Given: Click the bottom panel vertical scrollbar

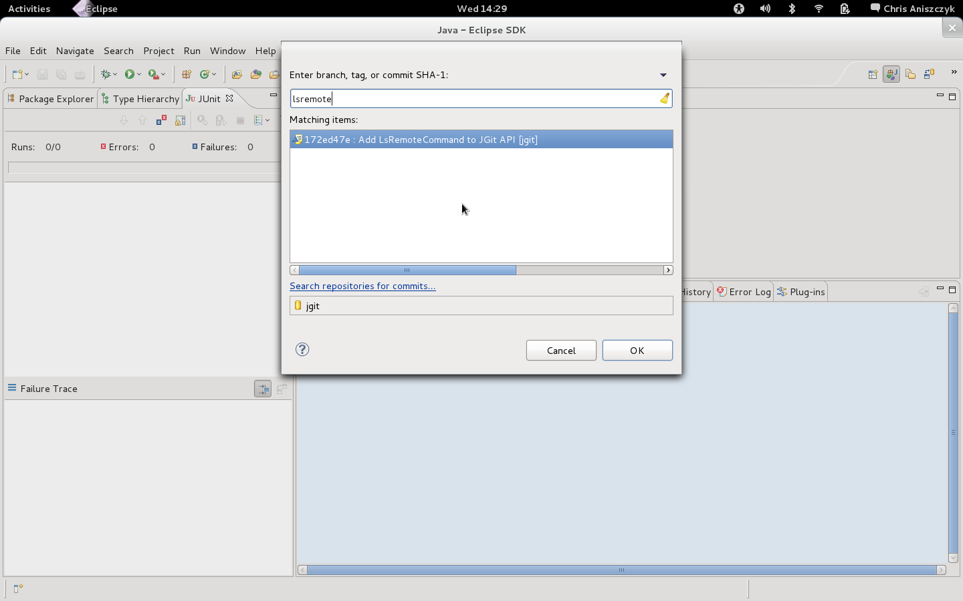Looking at the screenshot, I should (x=953, y=432).
